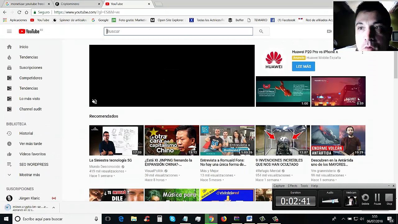Open the Inicio home icon in sidebar
This screenshot has height=224, width=398.
(9, 47)
